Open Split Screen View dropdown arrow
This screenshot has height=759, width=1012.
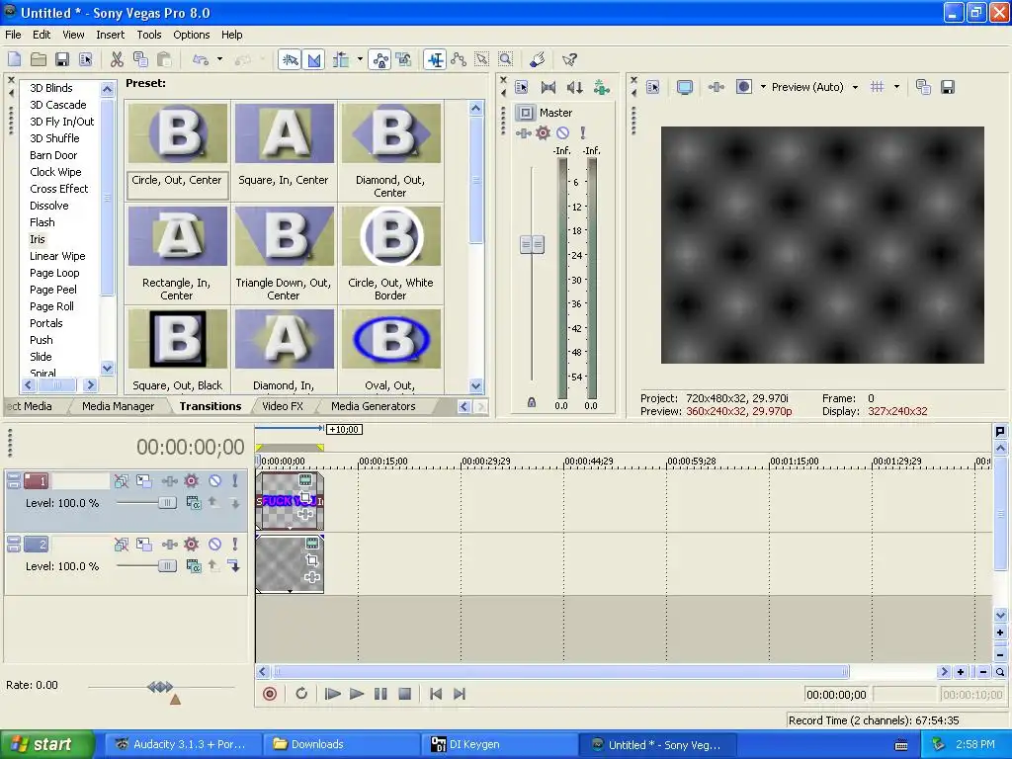(x=763, y=87)
